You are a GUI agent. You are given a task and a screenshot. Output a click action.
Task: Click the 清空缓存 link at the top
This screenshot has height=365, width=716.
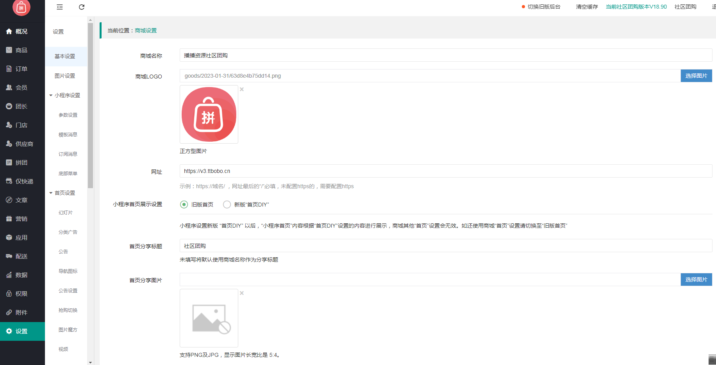tap(586, 7)
